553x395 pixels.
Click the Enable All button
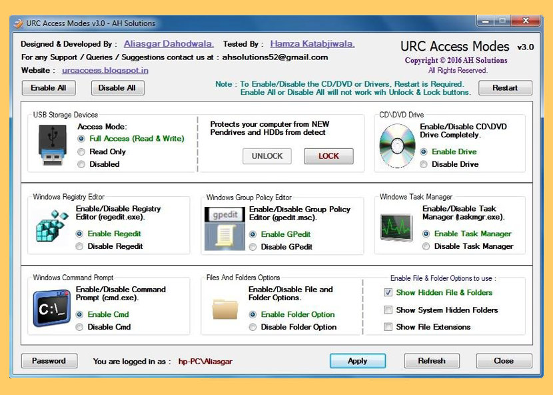49,88
